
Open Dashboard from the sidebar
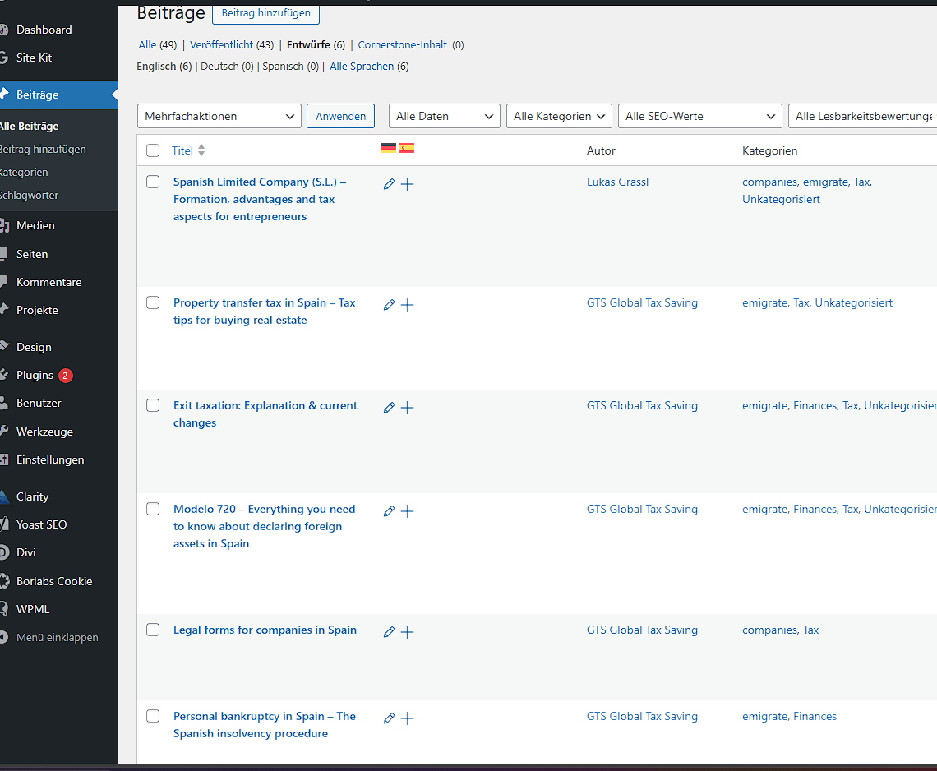tap(44, 30)
